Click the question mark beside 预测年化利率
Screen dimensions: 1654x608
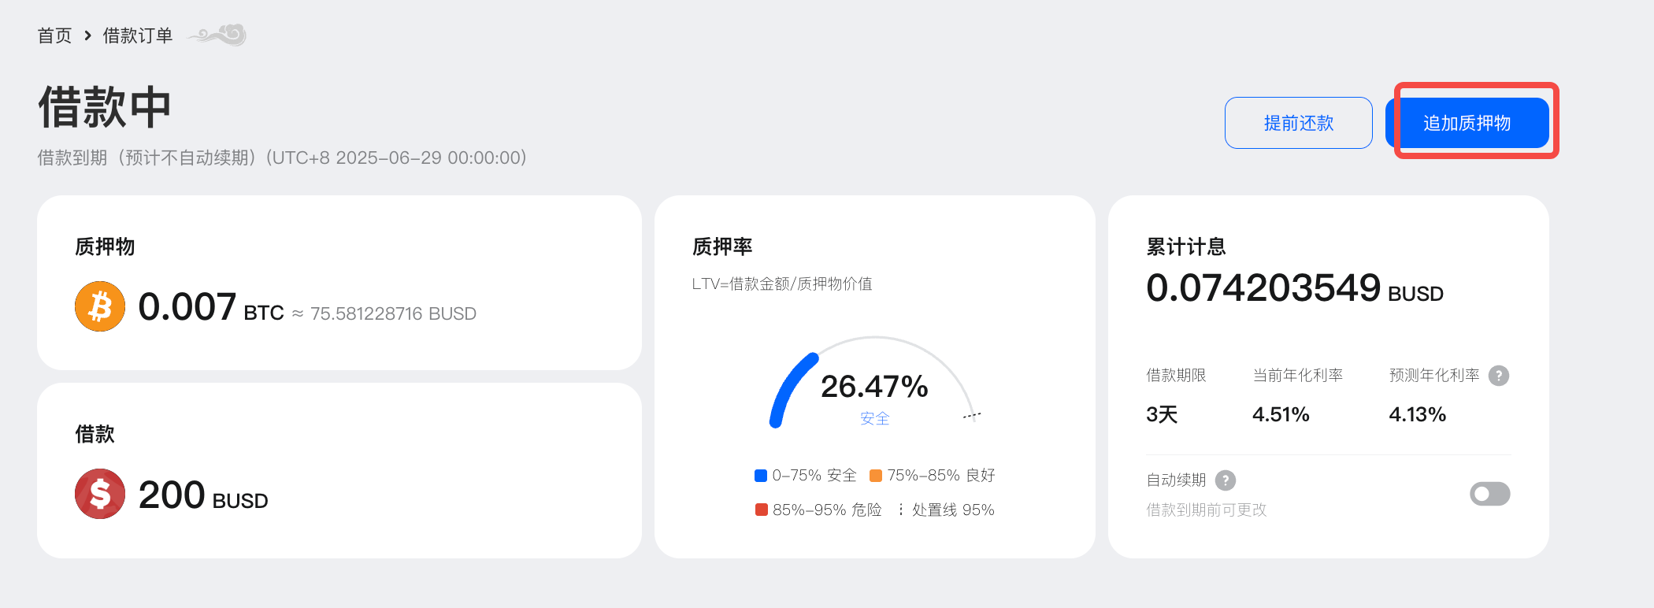coord(1500,376)
